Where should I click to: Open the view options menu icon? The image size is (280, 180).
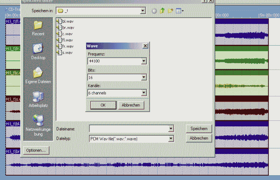click(x=180, y=11)
